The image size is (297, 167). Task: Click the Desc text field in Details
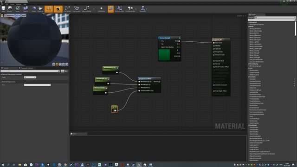coord(37,85)
